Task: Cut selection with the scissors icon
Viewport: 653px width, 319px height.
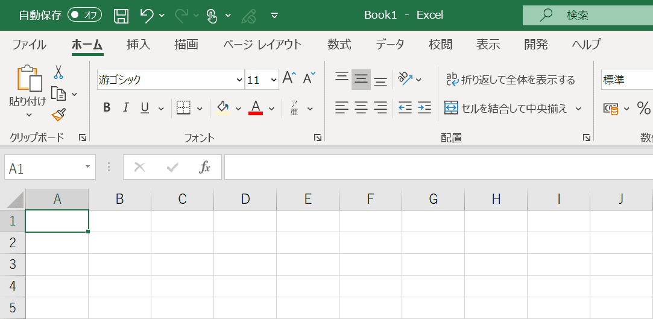Action: [x=58, y=72]
